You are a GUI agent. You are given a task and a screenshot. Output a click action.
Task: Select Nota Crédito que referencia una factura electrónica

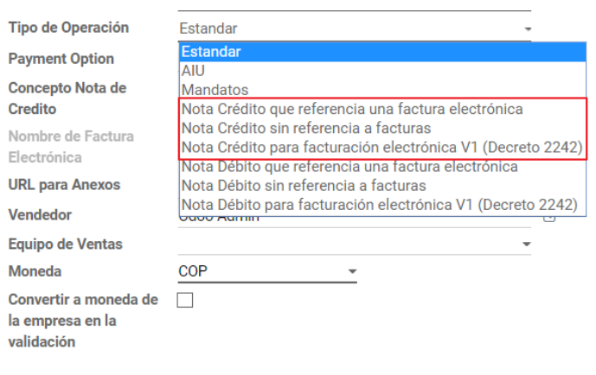[382, 110]
